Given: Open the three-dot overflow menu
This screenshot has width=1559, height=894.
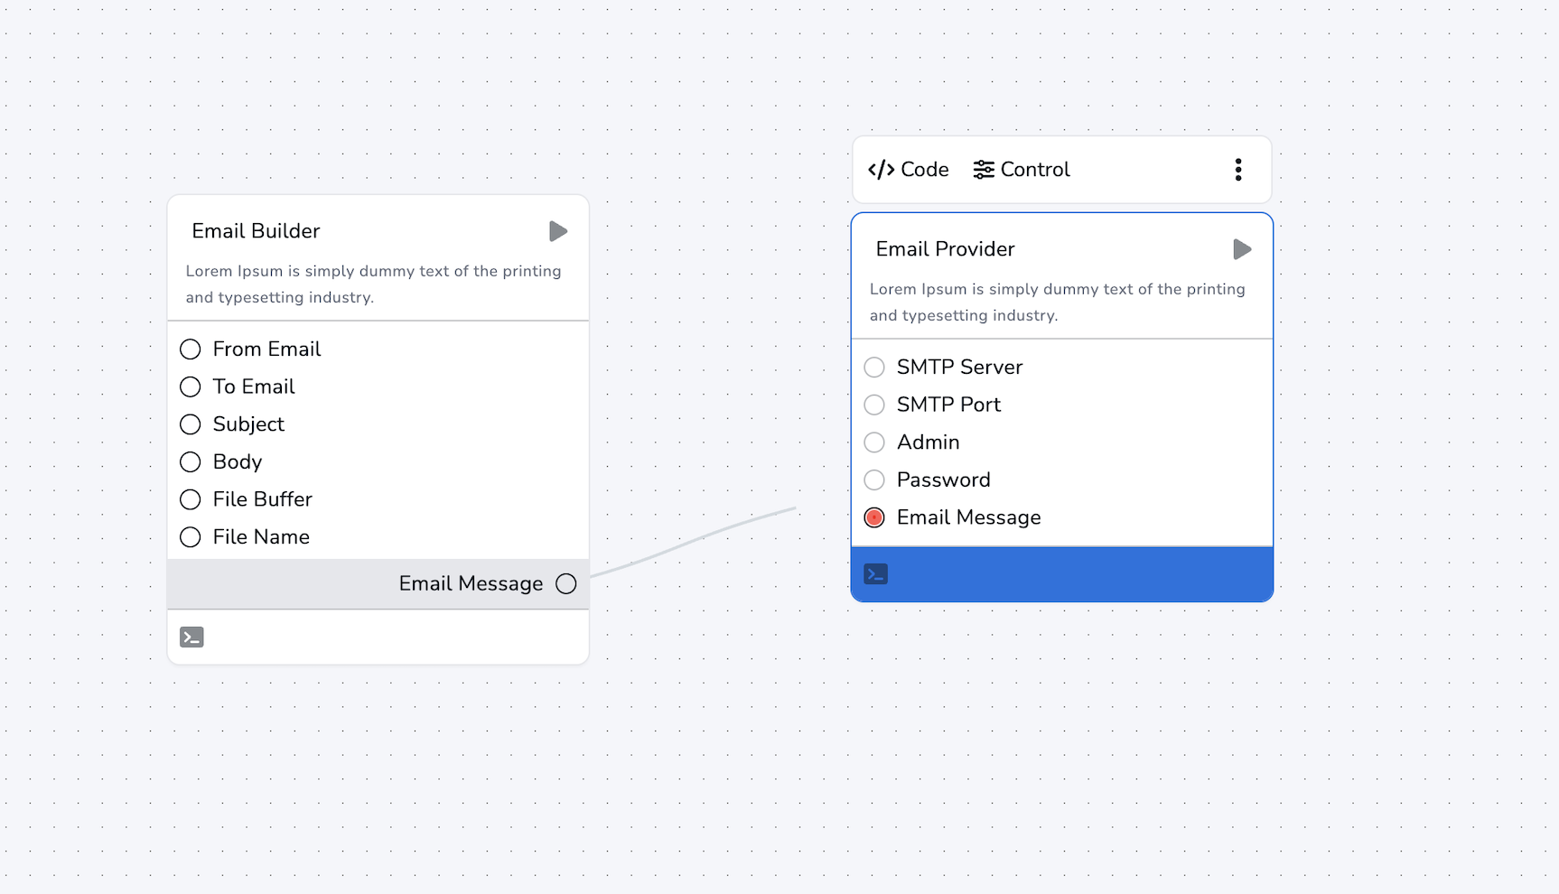Looking at the screenshot, I should pyautogui.click(x=1237, y=169).
